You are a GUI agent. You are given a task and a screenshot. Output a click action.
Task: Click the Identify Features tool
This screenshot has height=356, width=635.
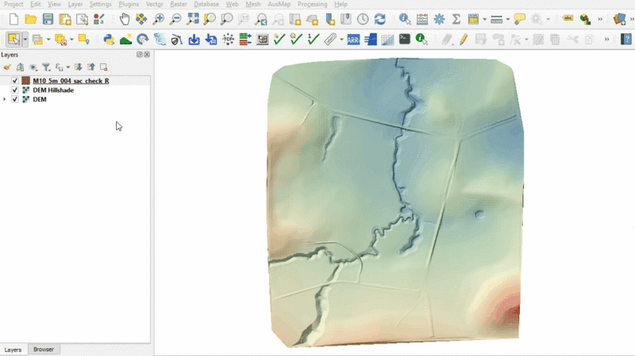tap(405, 19)
